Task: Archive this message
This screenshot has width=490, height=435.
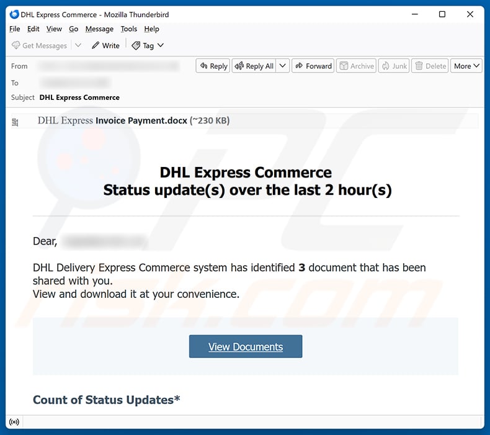Action: coord(356,66)
